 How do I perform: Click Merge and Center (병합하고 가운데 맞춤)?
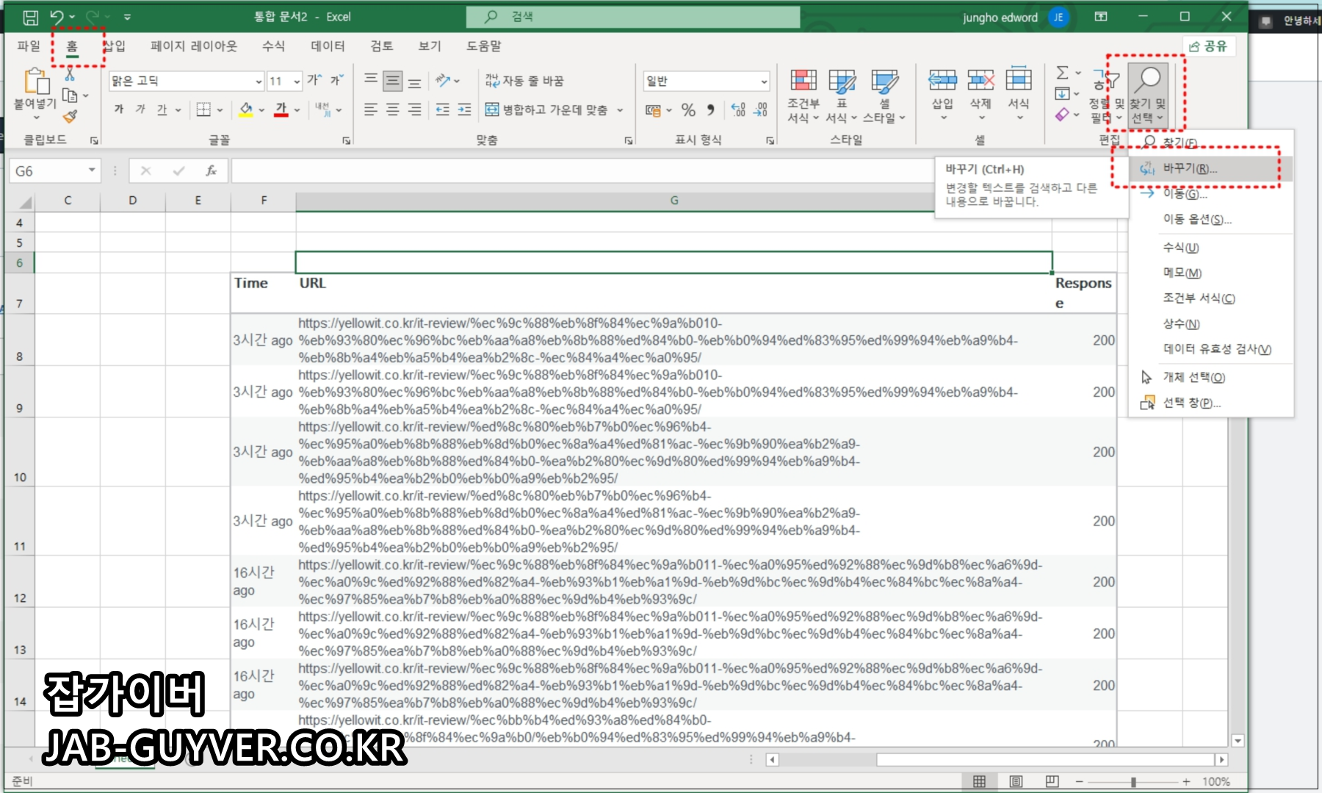(x=546, y=110)
